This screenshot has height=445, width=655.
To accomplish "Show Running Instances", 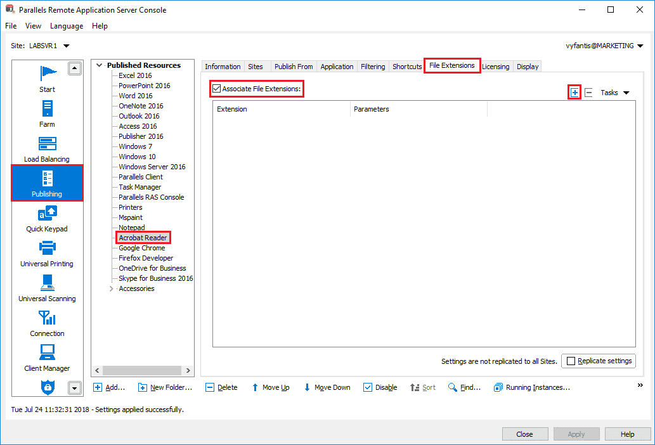I will (x=532, y=387).
